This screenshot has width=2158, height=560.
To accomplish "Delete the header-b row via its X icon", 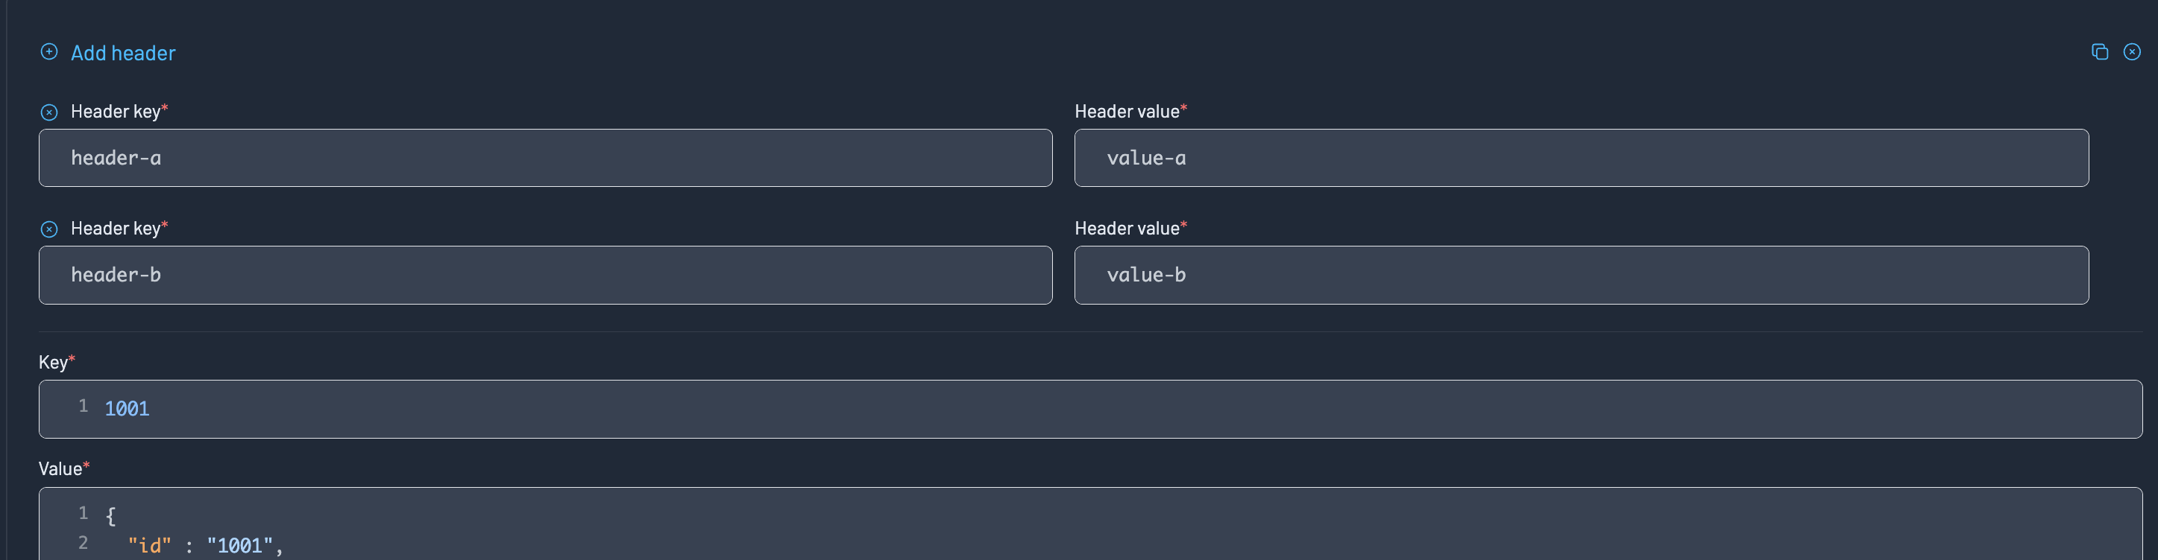I will point(49,229).
